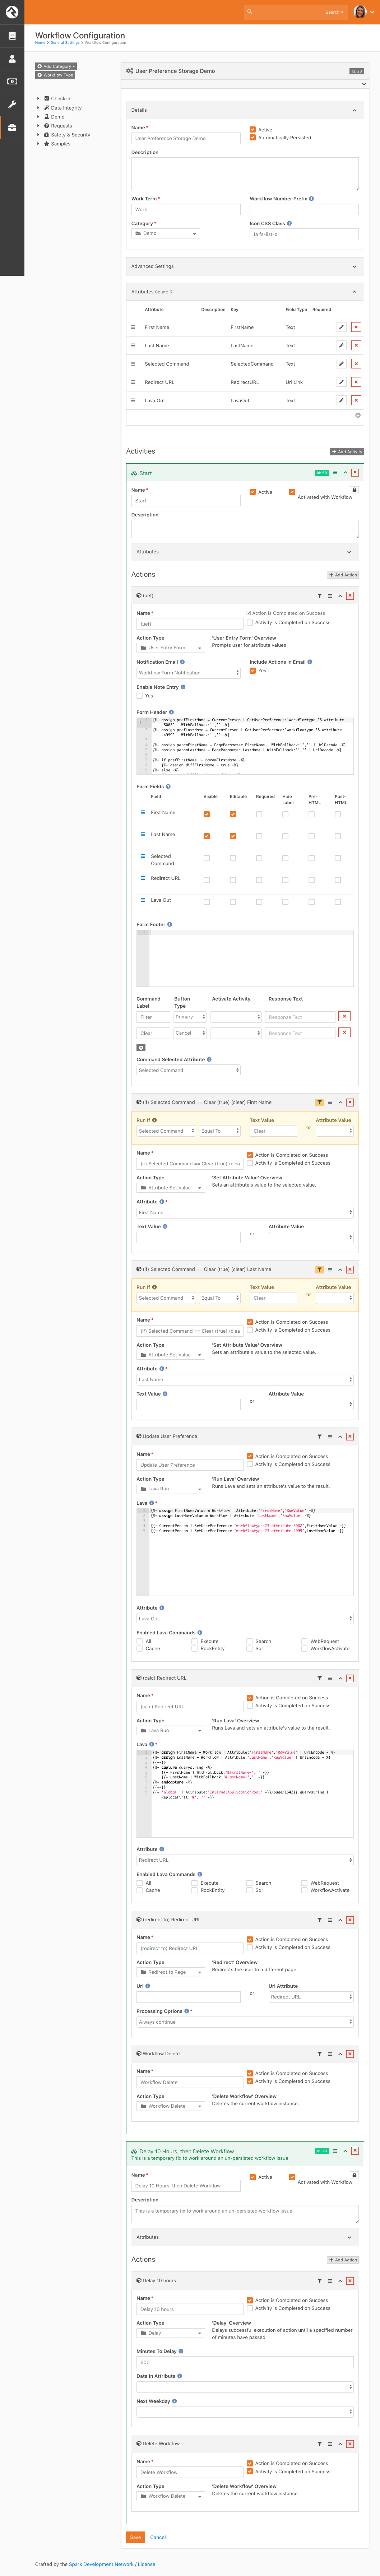
Task: Delete Update User Preference action
Action: (350, 1436)
